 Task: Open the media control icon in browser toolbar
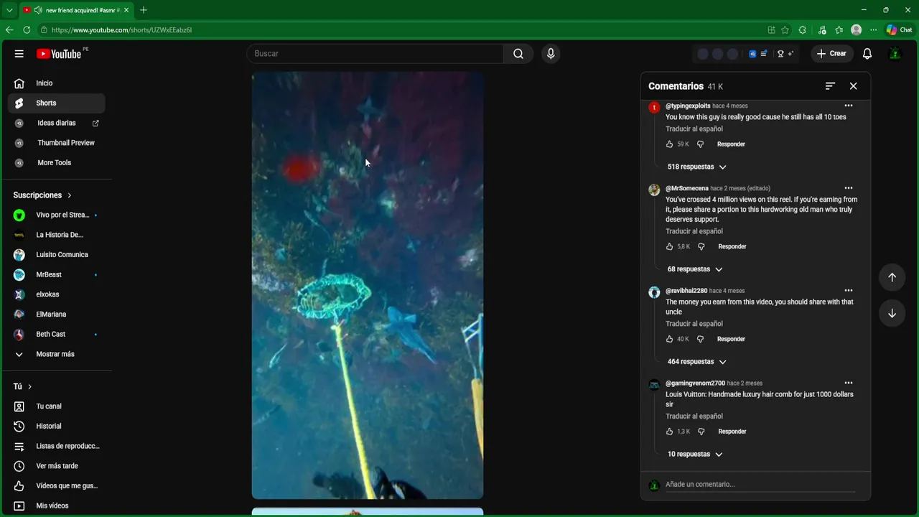821,30
